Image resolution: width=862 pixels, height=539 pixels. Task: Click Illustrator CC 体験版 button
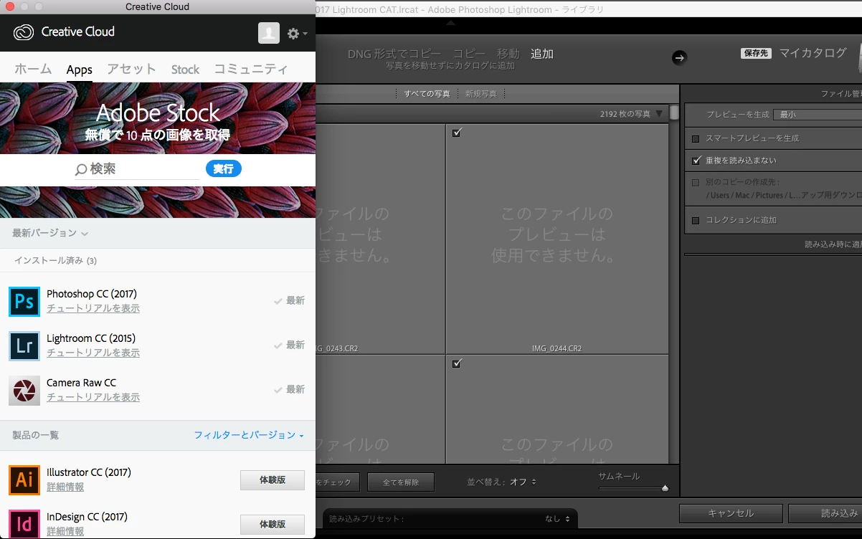273,480
